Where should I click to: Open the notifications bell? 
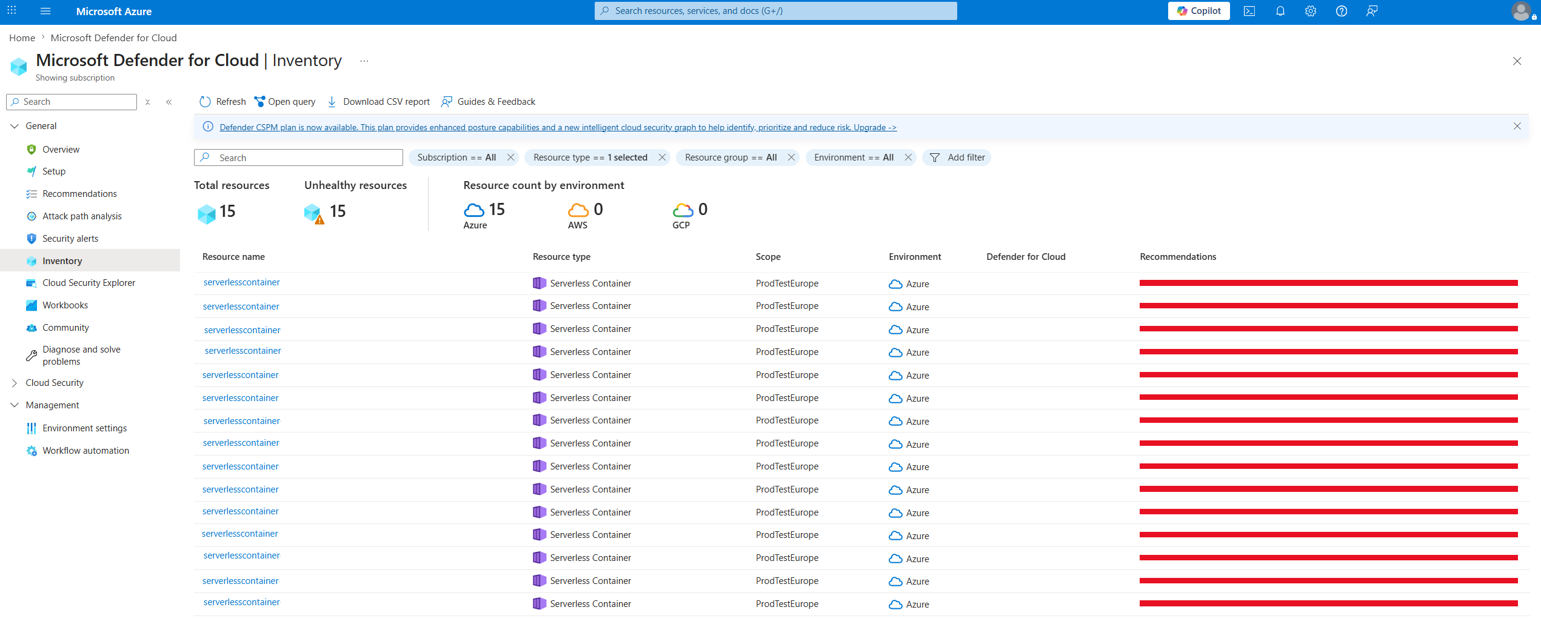[1280, 11]
